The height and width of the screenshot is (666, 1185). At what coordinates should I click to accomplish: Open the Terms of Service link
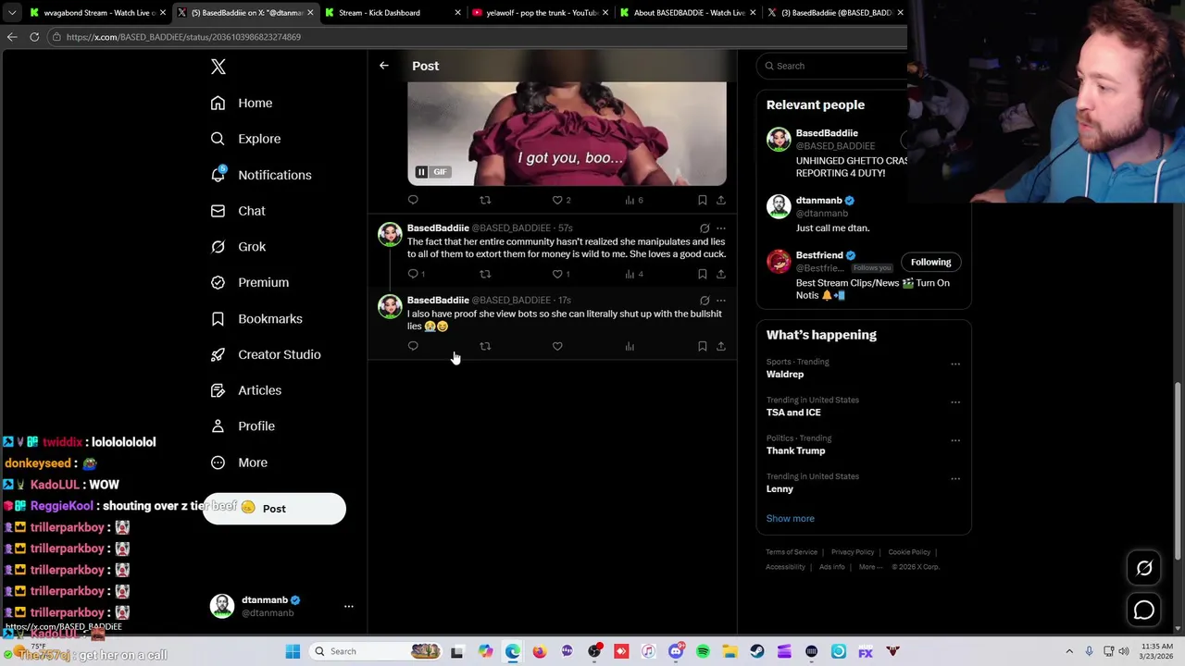[792, 552]
